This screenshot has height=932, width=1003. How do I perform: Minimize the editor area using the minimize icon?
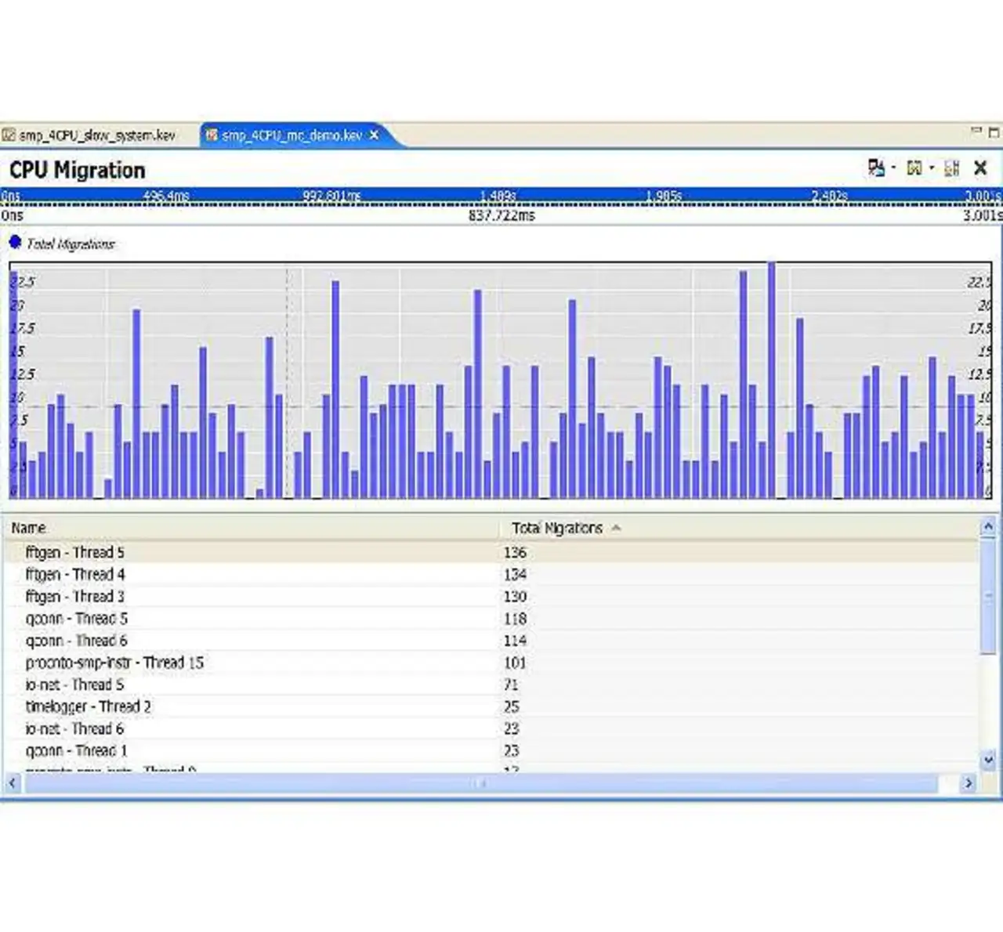(976, 132)
